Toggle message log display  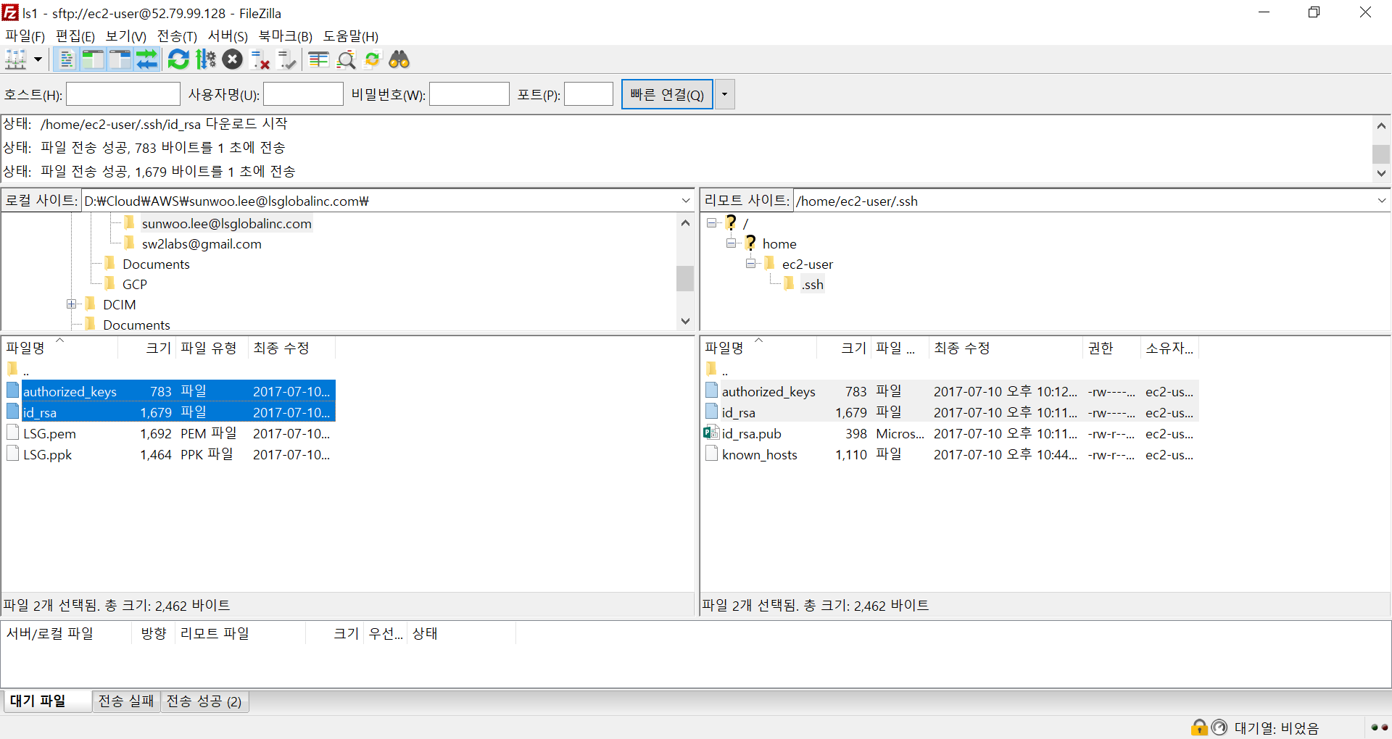[x=66, y=59]
